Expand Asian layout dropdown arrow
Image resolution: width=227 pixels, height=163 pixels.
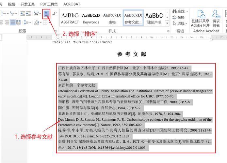point(40,14)
